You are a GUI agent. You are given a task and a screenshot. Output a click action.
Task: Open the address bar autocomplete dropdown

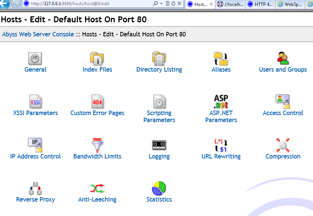(162, 4)
